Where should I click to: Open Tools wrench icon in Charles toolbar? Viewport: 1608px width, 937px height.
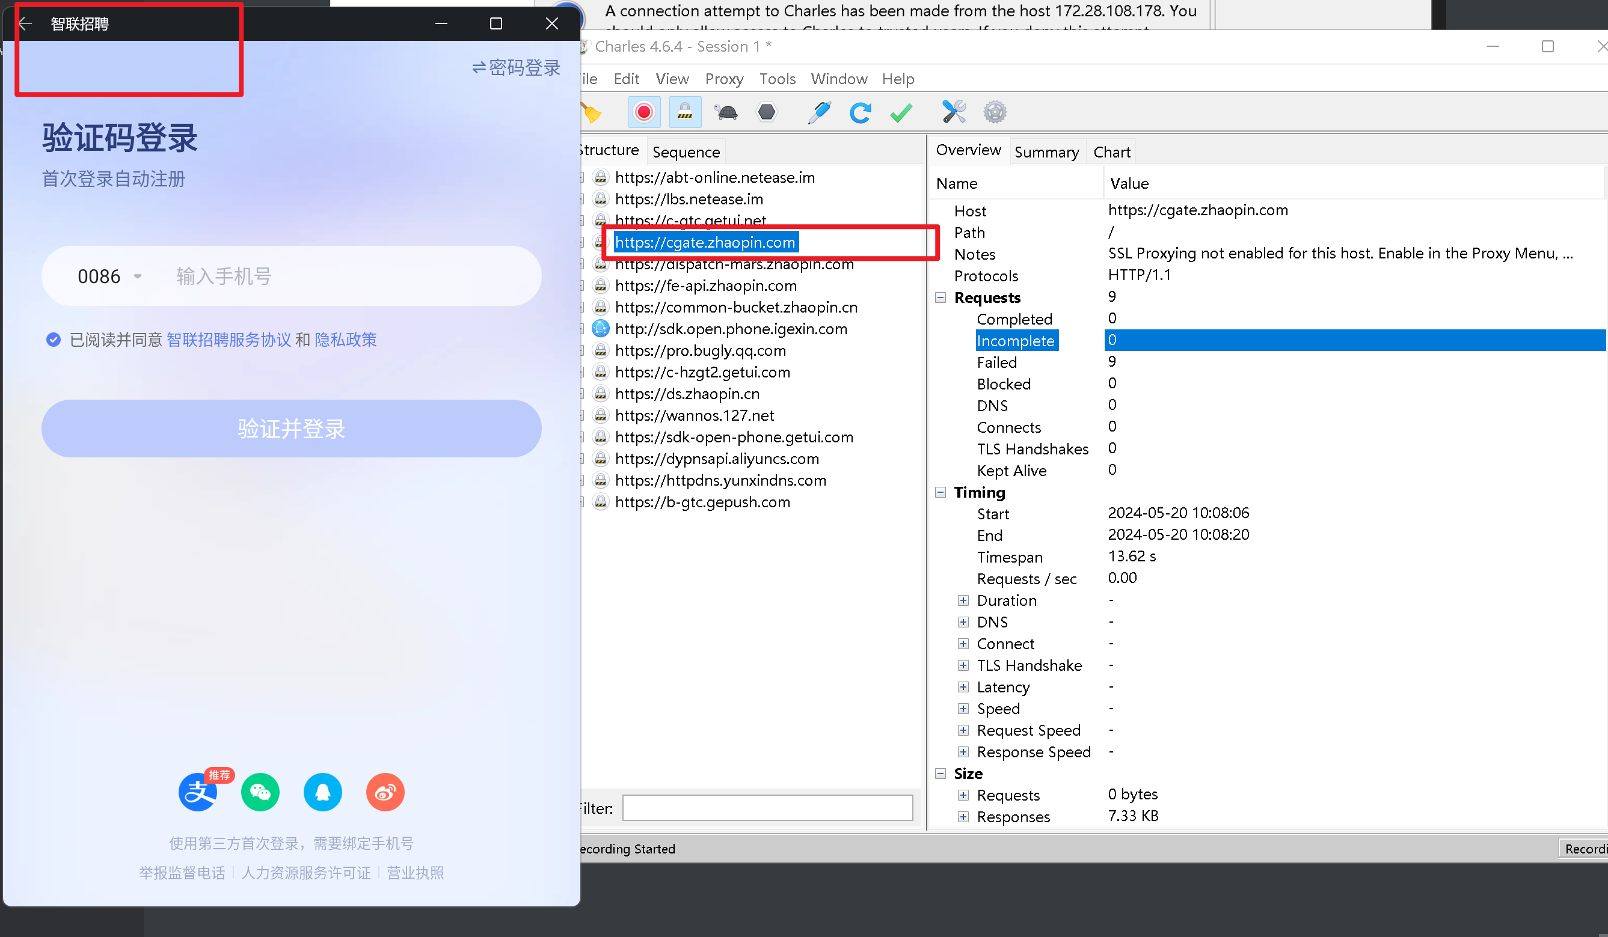(954, 112)
